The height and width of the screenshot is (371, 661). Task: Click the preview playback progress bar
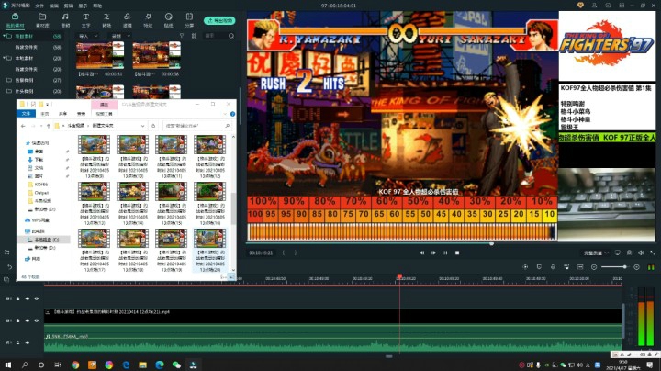tap(402, 243)
